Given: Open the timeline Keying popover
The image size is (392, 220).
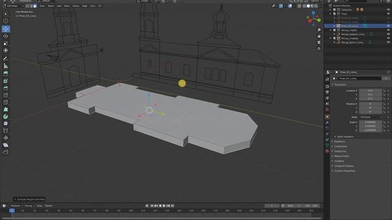Looking at the screenshot, I should pos(29,206).
